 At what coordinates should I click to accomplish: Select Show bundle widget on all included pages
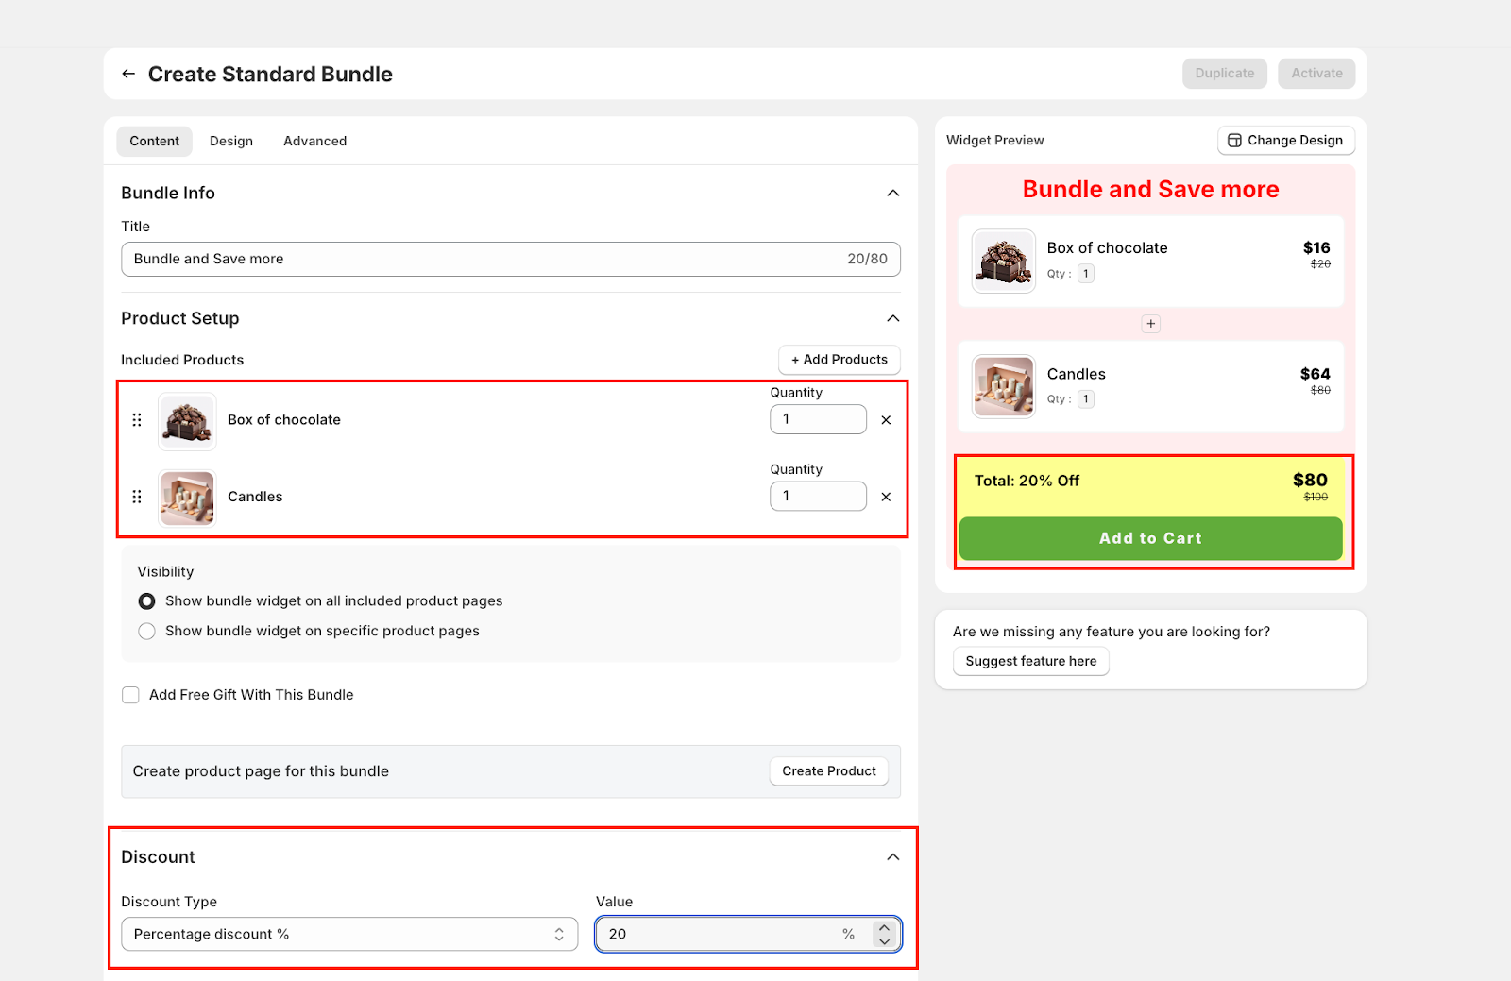(147, 601)
